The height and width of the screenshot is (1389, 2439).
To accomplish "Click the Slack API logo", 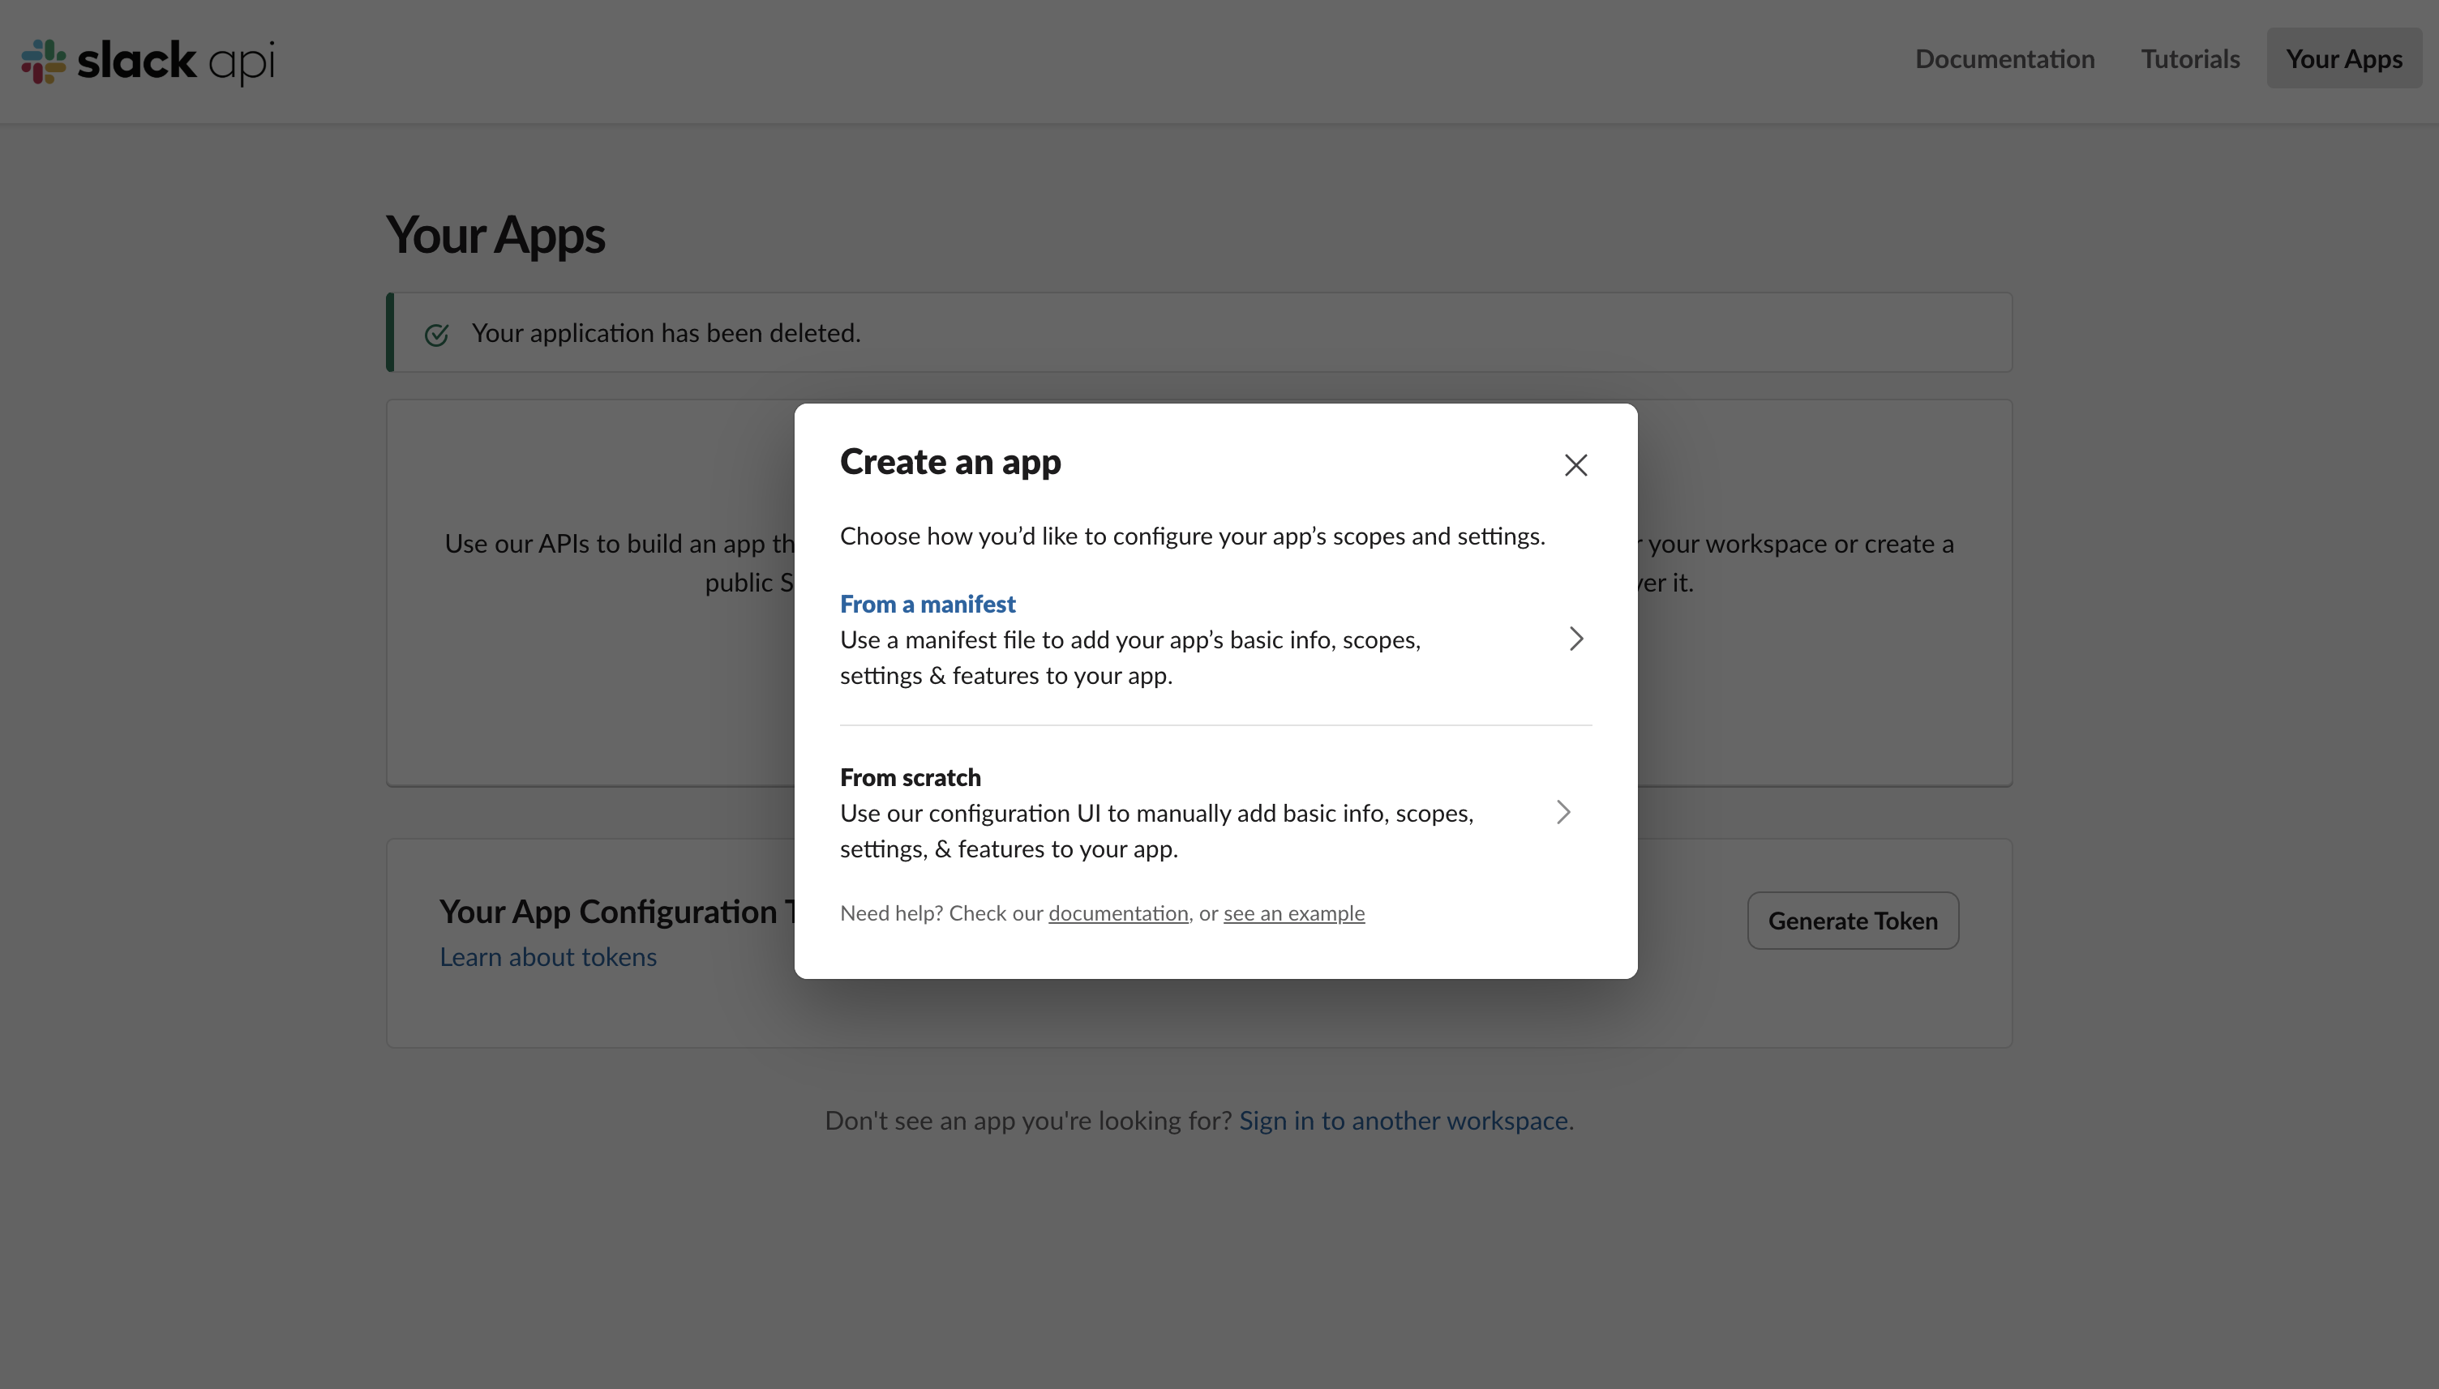I will pyautogui.click(x=148, y=61).
